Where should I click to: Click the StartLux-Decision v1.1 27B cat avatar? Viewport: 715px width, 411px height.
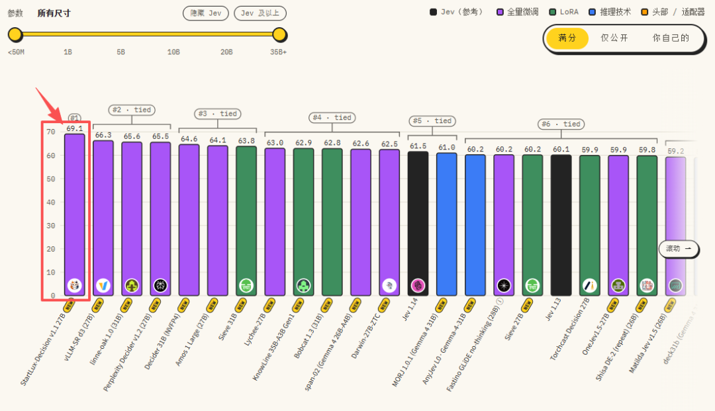pos(74,286)
